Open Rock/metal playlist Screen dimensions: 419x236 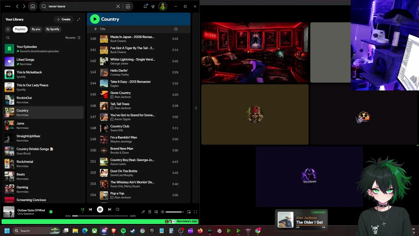point(43,164)
